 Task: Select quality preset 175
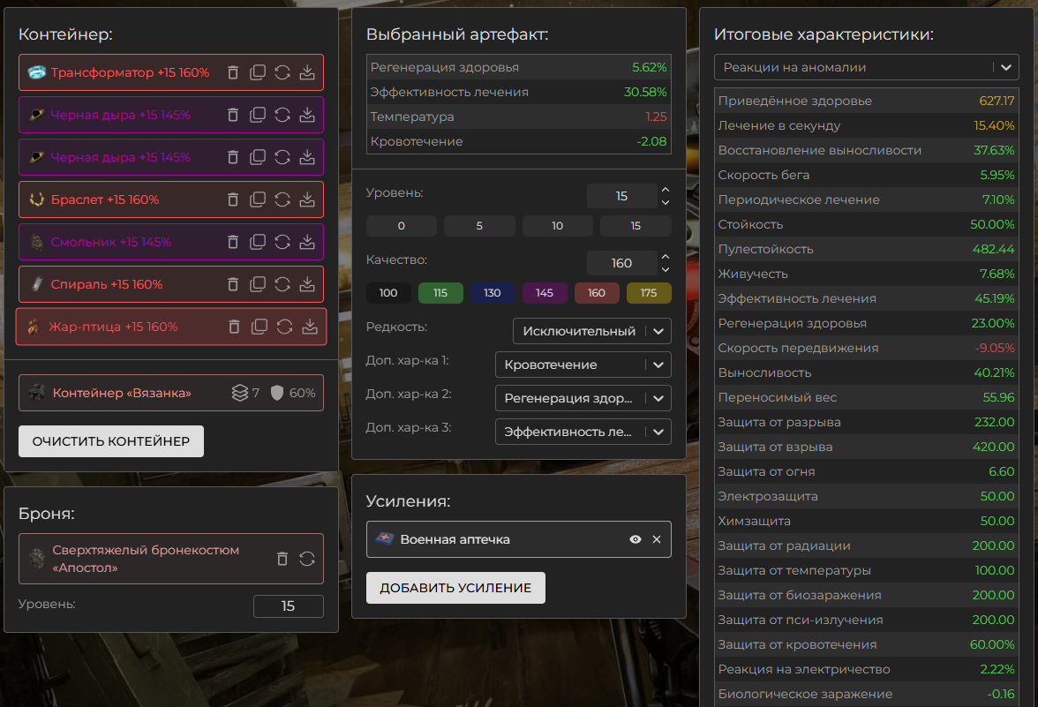[x=649, y=293]
